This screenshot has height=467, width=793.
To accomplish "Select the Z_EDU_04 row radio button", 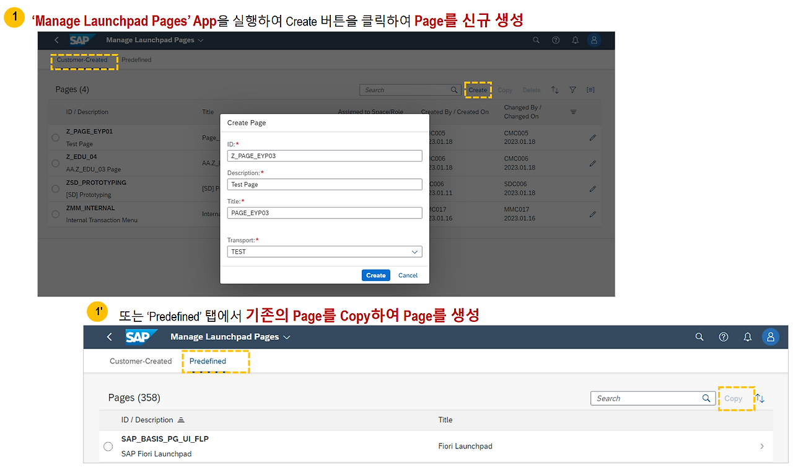I will coord(56,164).
